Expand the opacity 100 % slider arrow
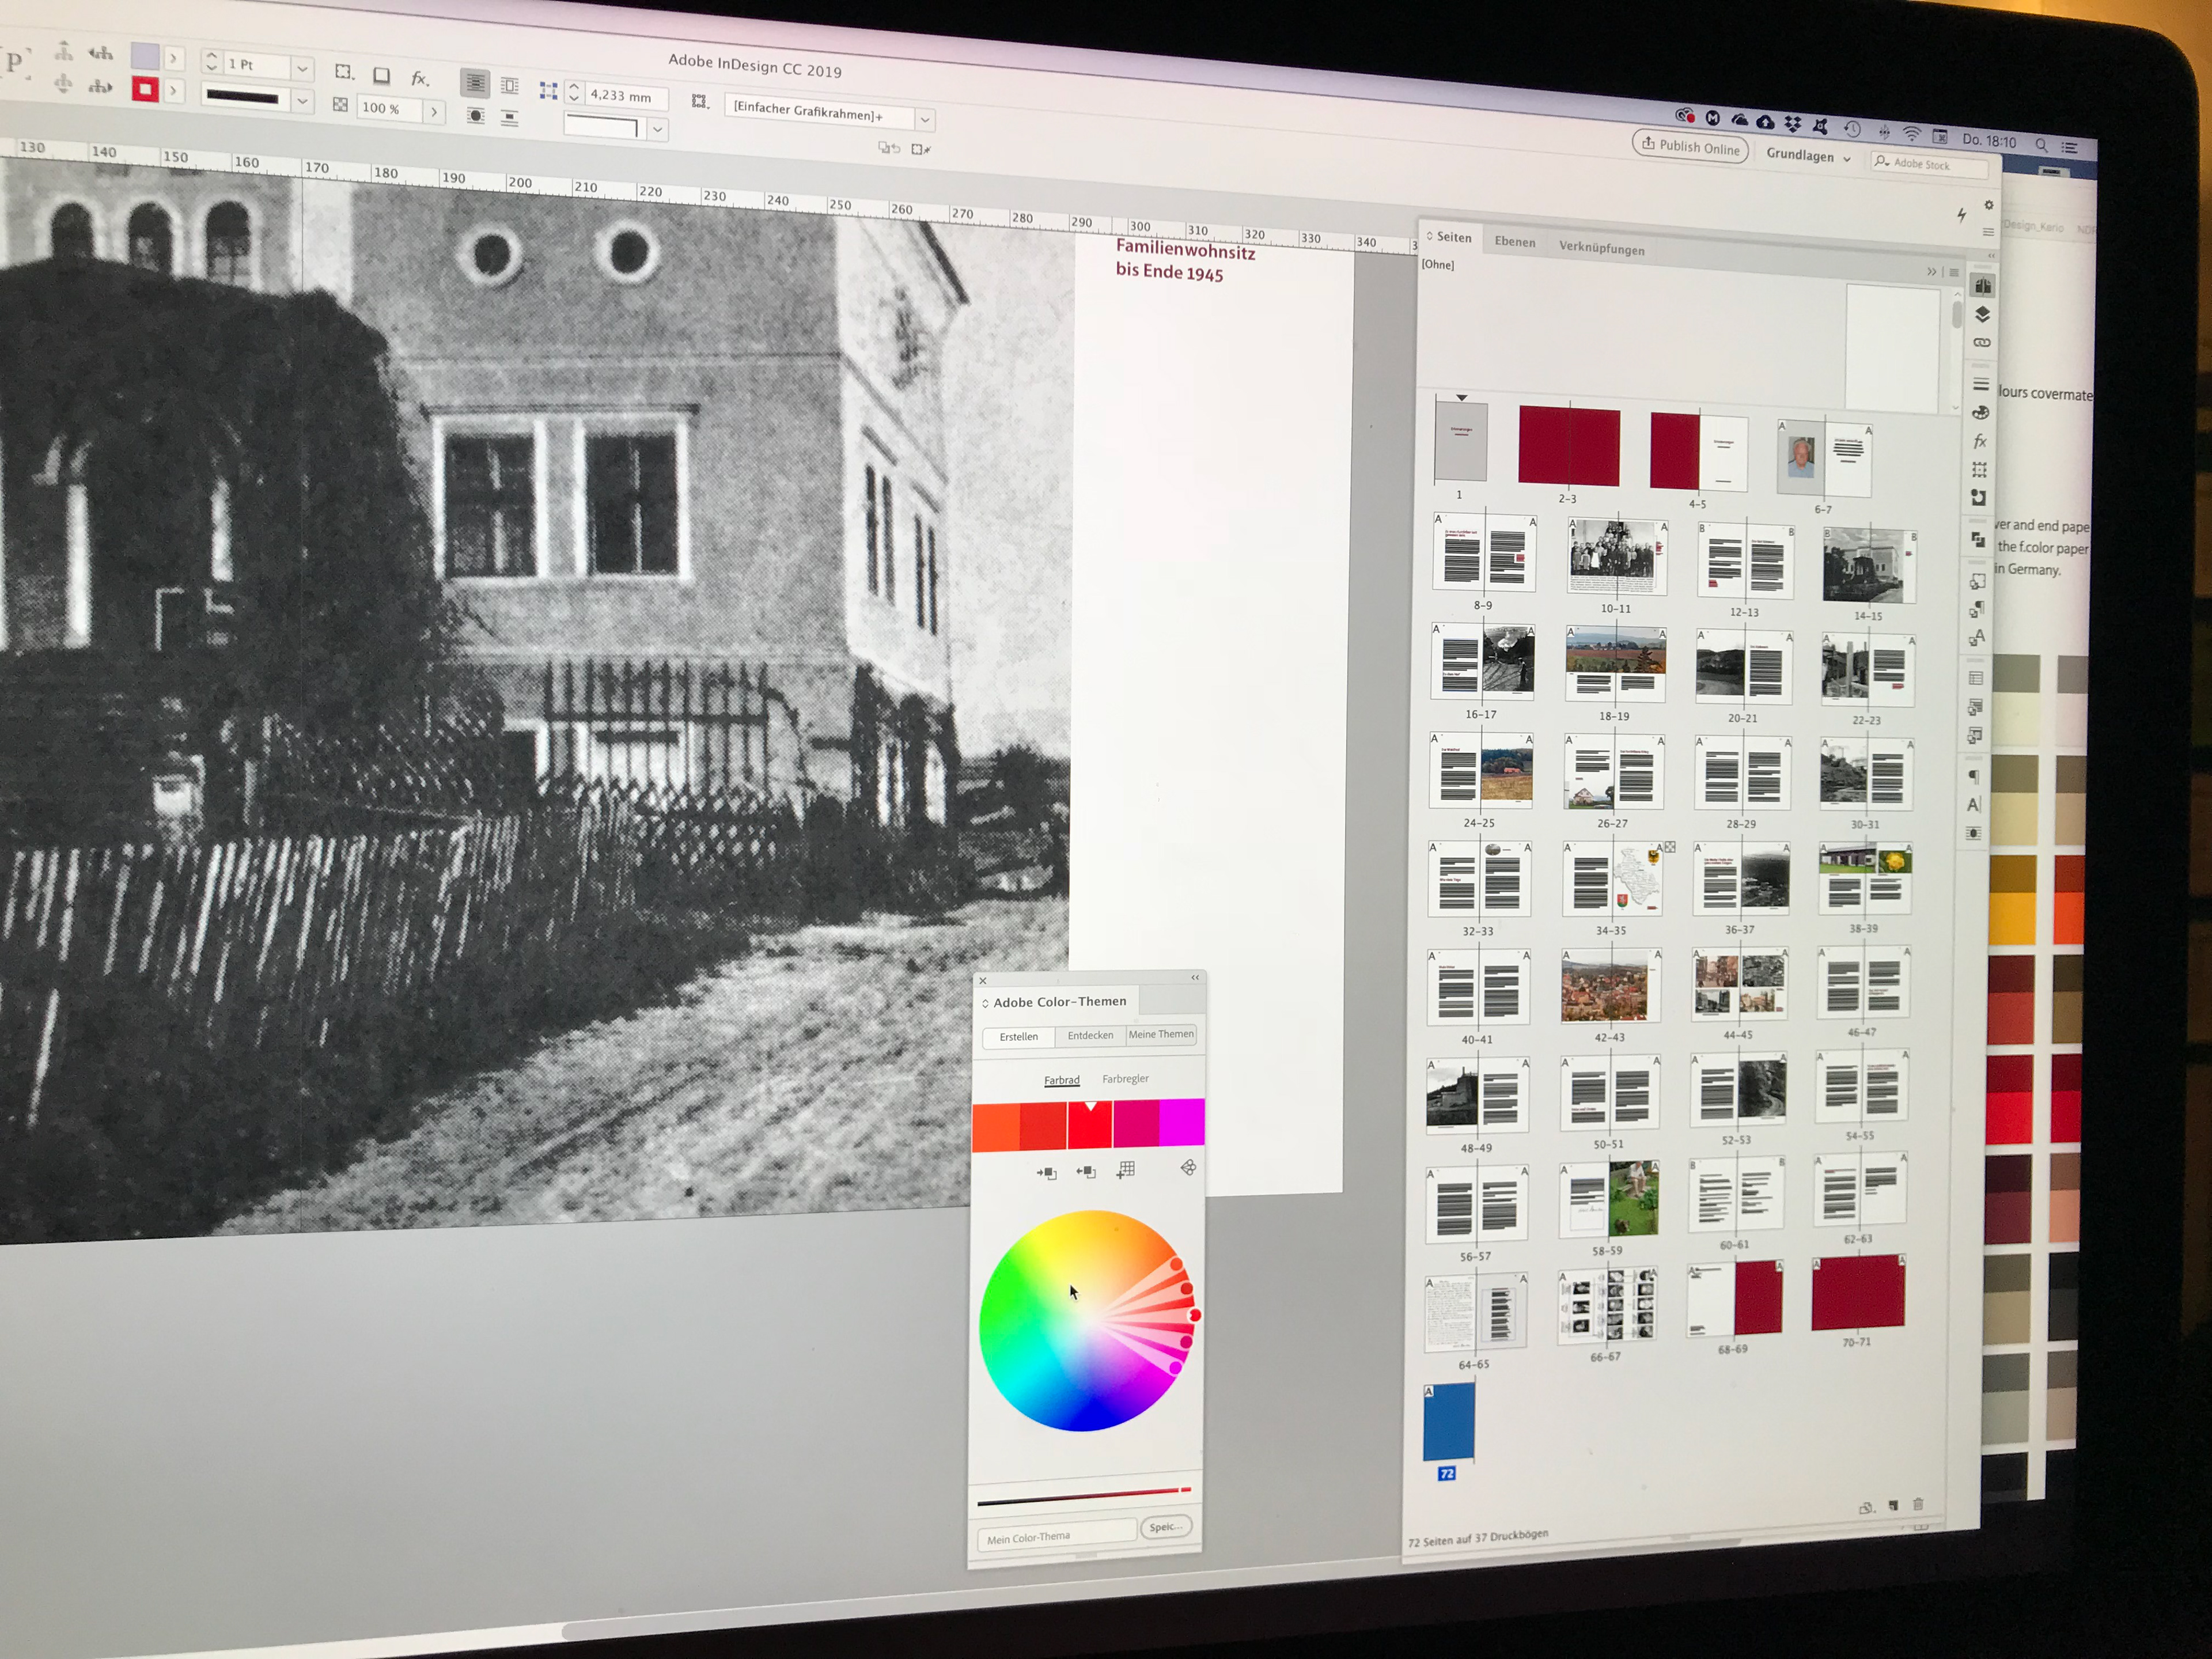 tap(434, 111)
